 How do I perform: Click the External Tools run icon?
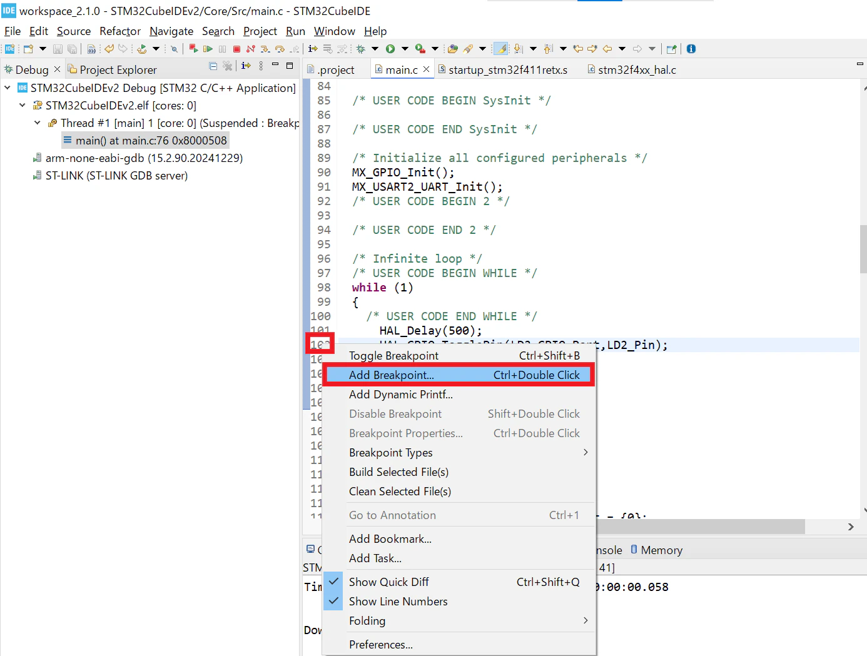pyautogui.click(x=420, y=49)
